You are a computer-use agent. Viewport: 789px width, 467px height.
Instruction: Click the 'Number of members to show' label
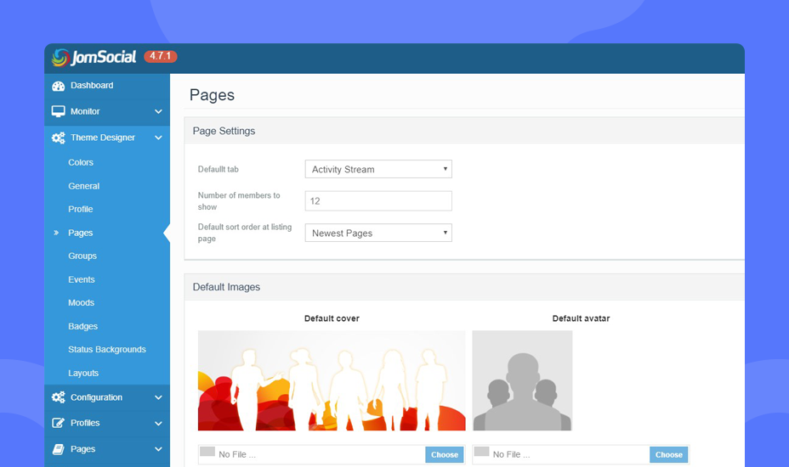[239, 201]
